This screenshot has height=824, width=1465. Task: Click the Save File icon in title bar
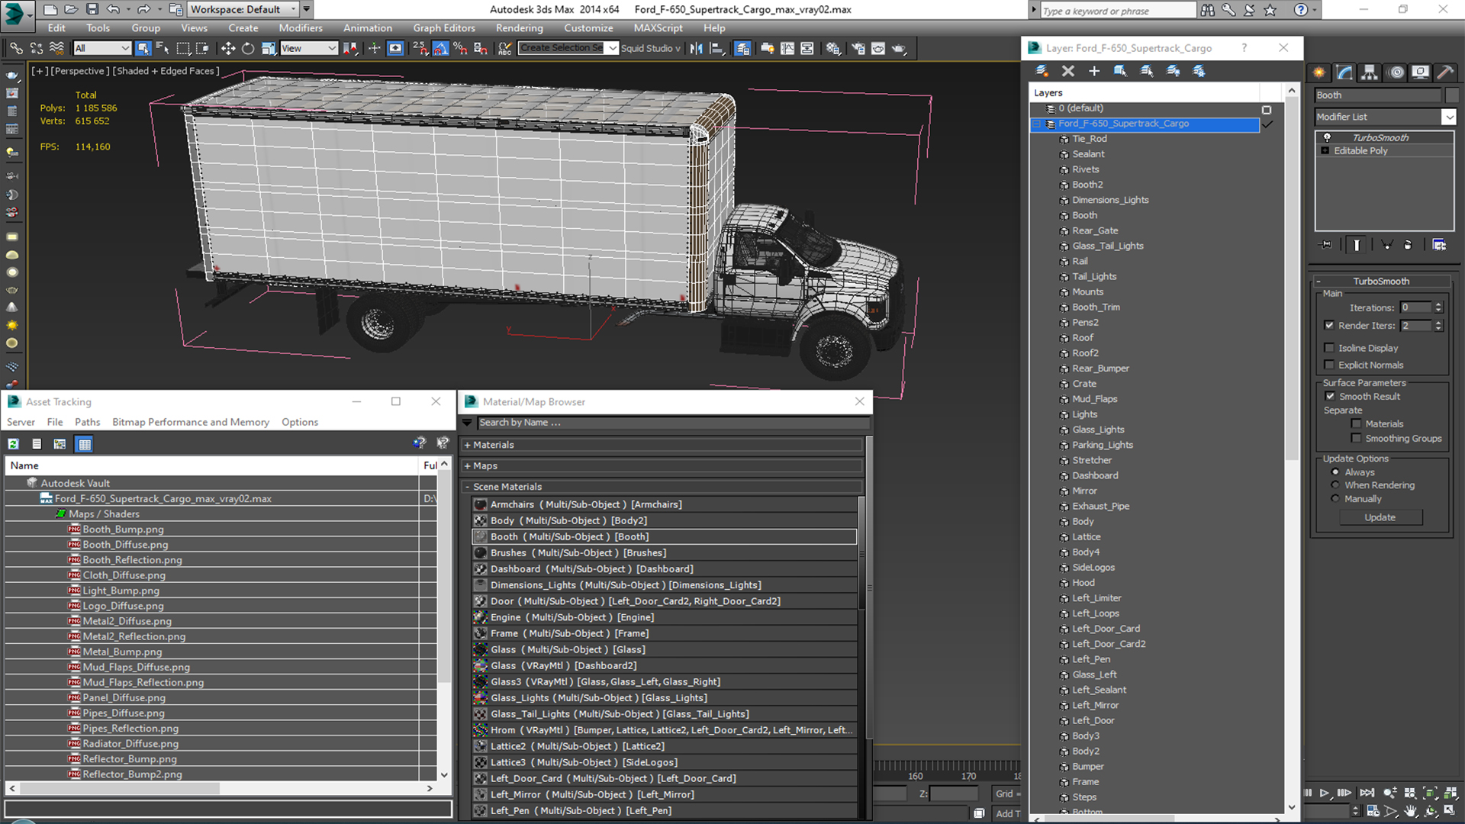(92, 9)
